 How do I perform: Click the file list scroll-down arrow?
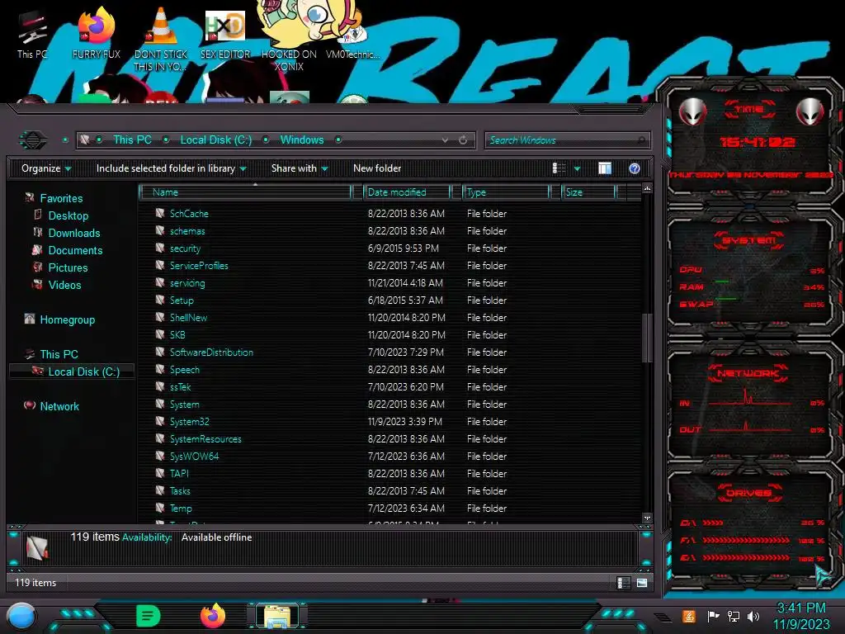(647, 518)
